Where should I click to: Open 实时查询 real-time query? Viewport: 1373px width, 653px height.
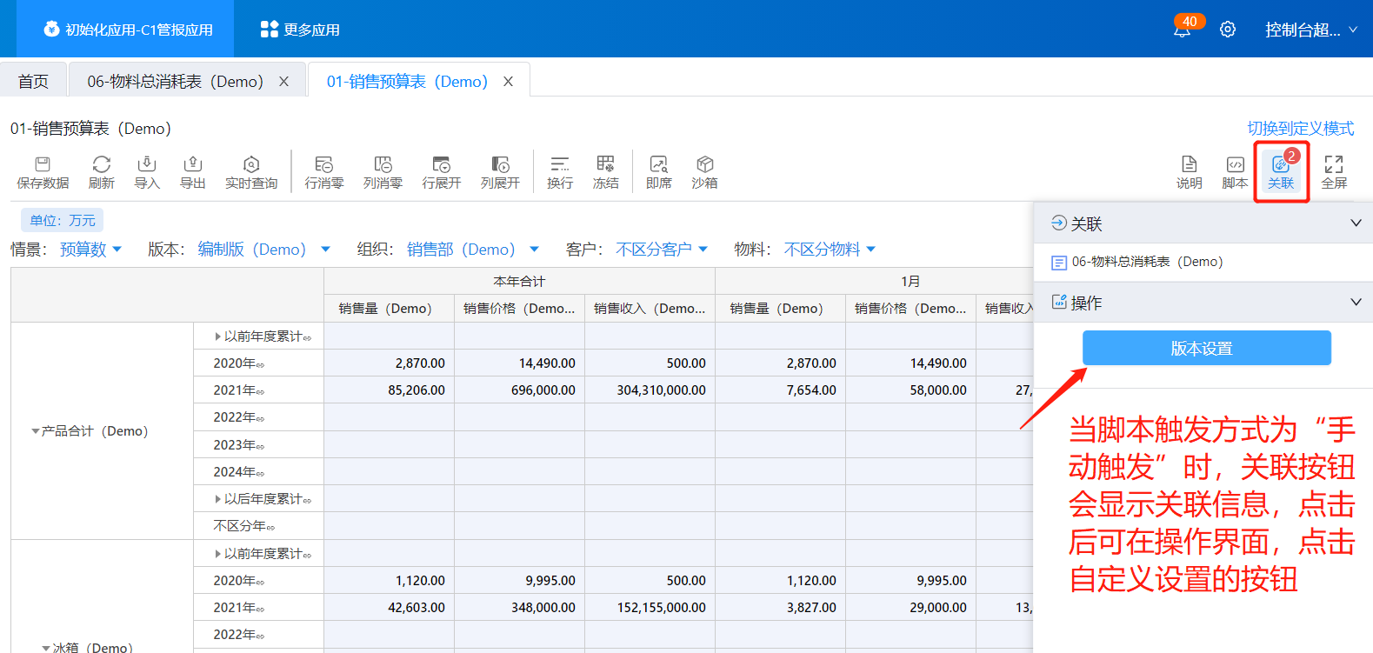pyautogui.click(x=251, y=171)
